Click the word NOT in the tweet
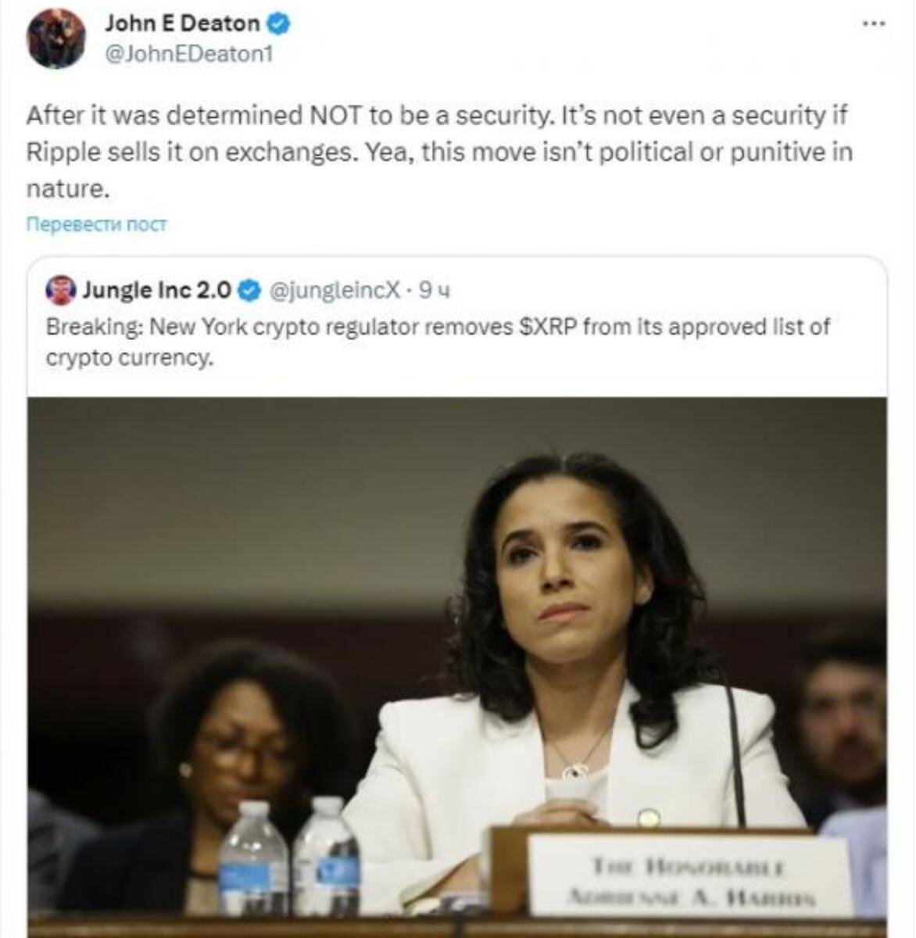The width and height of the screenshot is (916, 938). pos(337,116)
